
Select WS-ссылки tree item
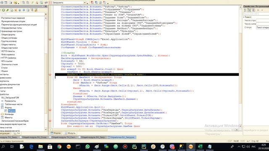(7, 61)
